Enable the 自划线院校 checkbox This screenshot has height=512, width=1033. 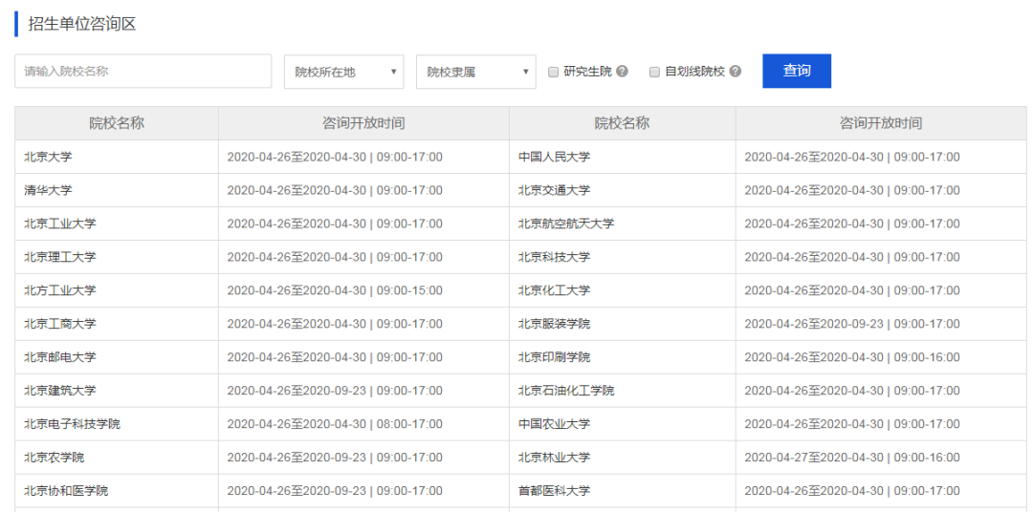click(655, 72)
